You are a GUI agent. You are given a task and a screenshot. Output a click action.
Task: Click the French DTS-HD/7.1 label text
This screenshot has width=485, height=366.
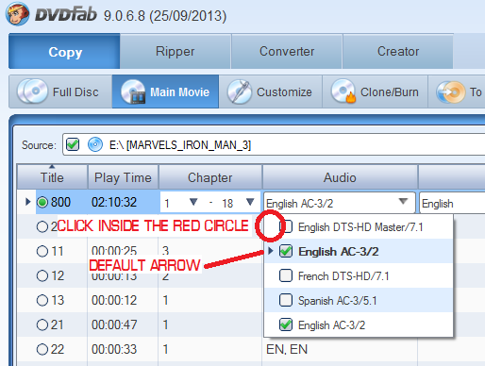click(x=343, y=276)
